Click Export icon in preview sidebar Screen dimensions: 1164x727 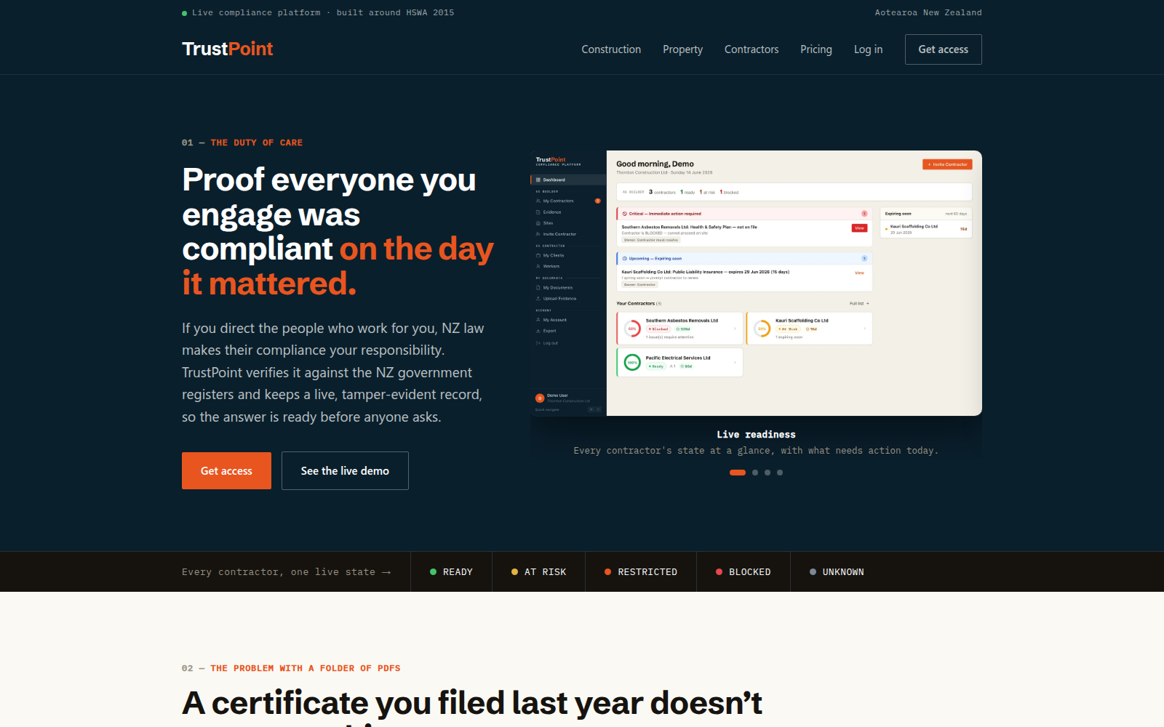[538, 331]
